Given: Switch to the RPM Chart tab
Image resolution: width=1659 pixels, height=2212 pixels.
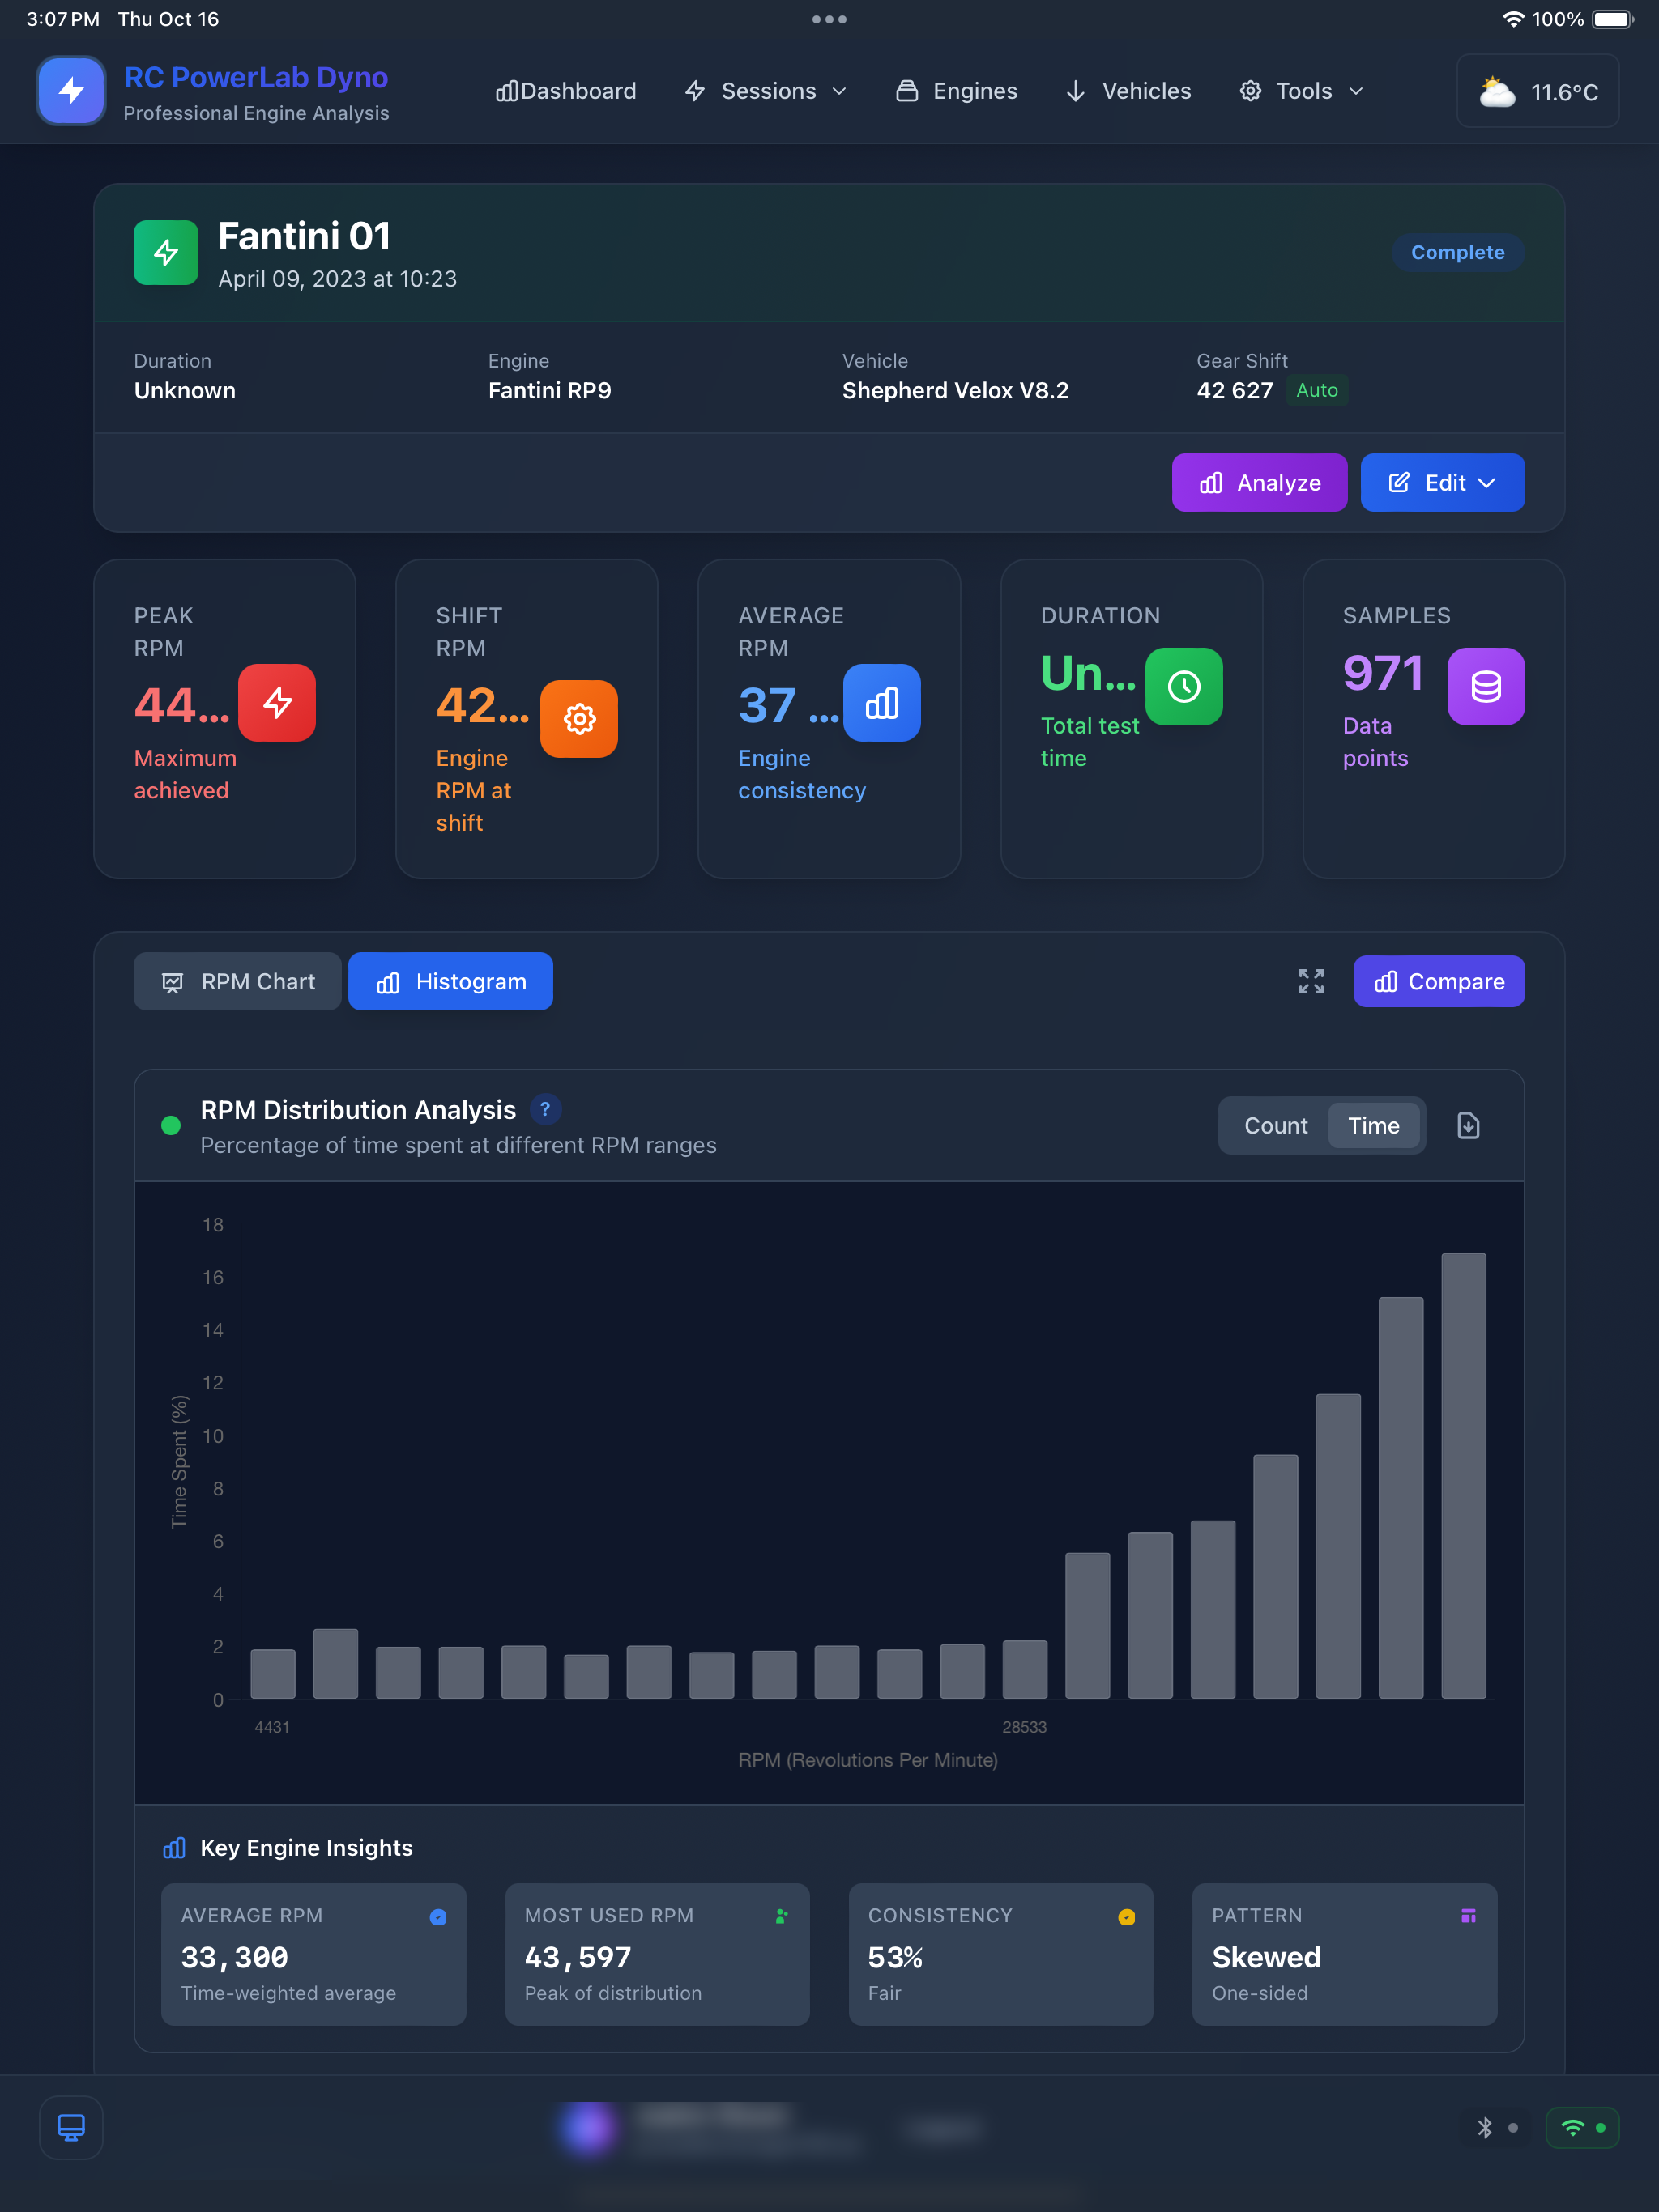Looking at the screenshot, I should point(238,982).
